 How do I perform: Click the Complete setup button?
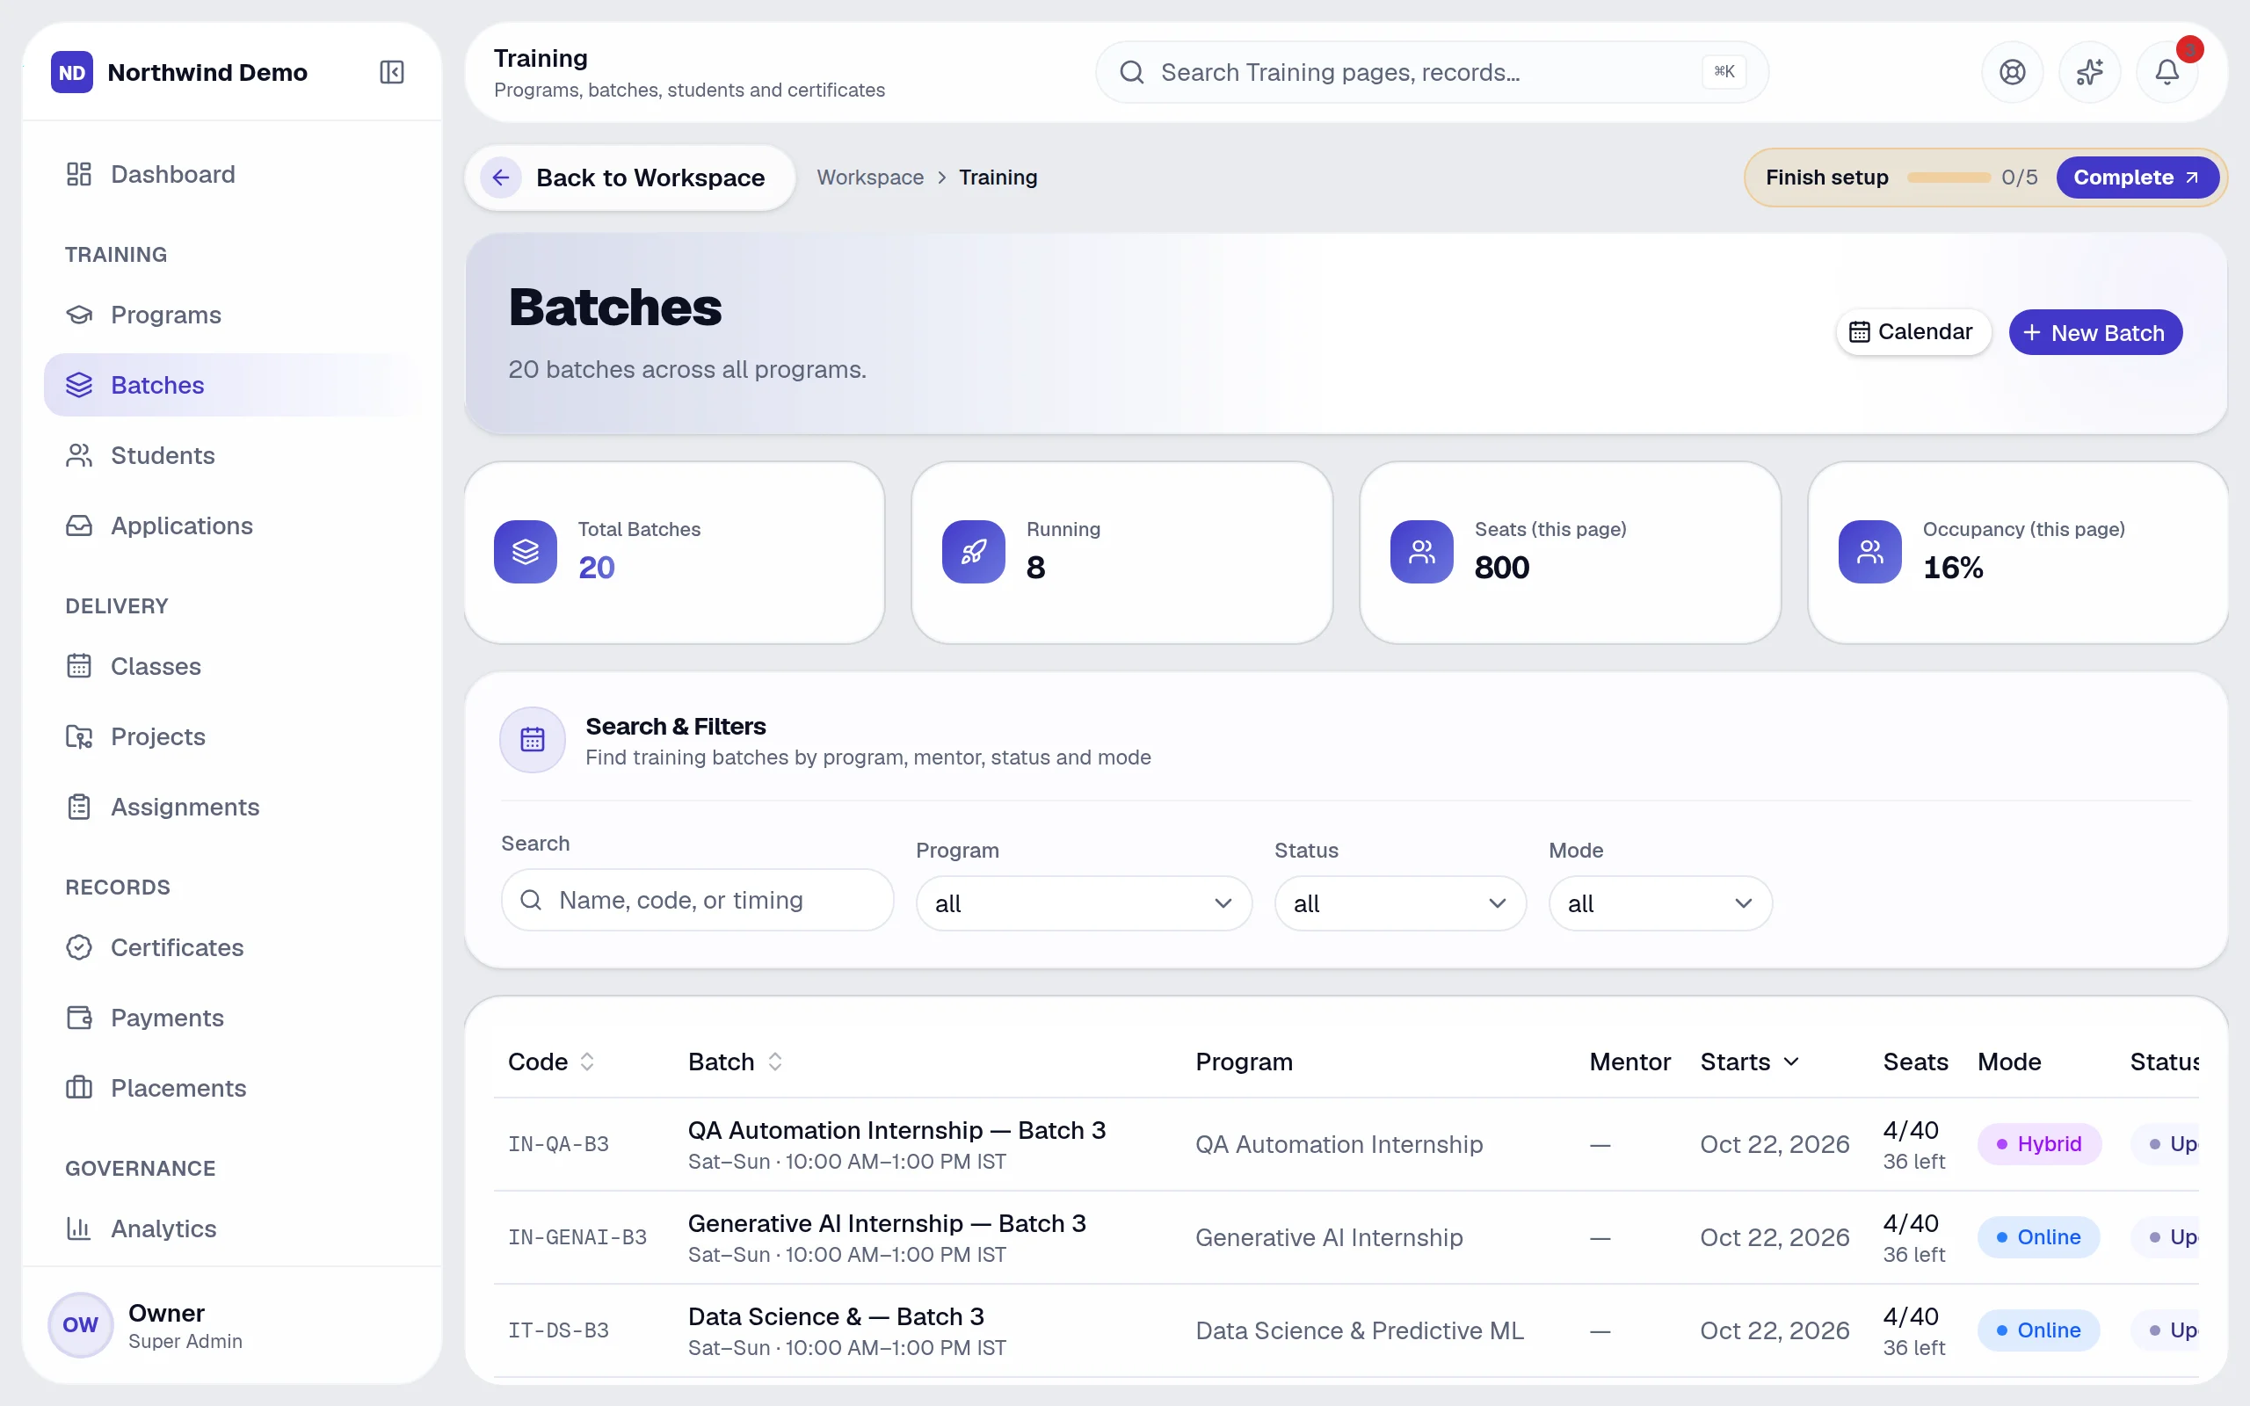tap(2137, 178)
